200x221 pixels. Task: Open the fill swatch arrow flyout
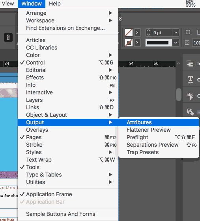tap(137, 33)
